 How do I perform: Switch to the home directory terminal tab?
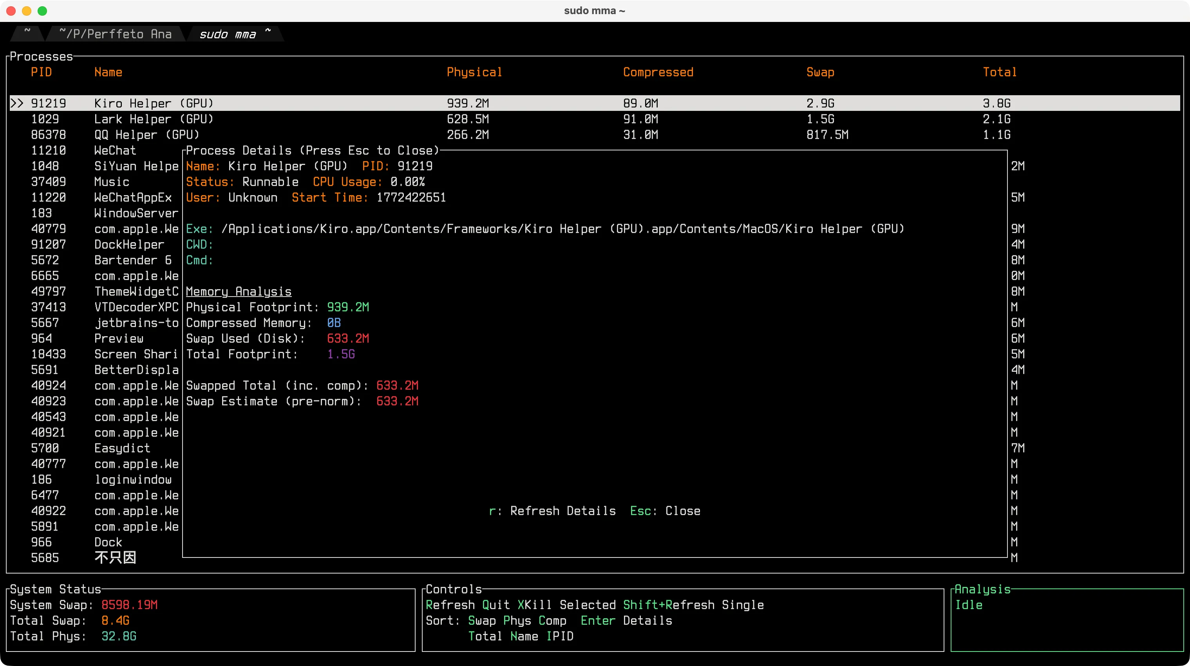(x=27, y=33)
